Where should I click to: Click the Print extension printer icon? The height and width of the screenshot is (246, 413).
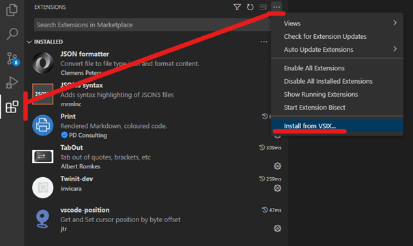pos(43,125)
